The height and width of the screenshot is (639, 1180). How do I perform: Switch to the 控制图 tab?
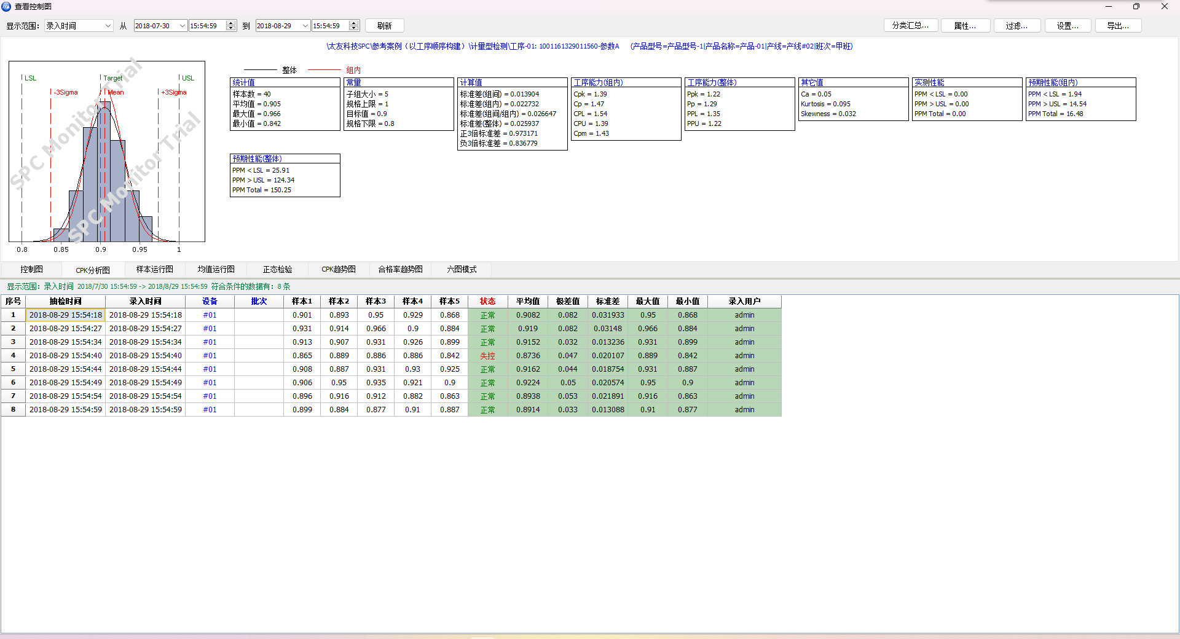[31, 269]
